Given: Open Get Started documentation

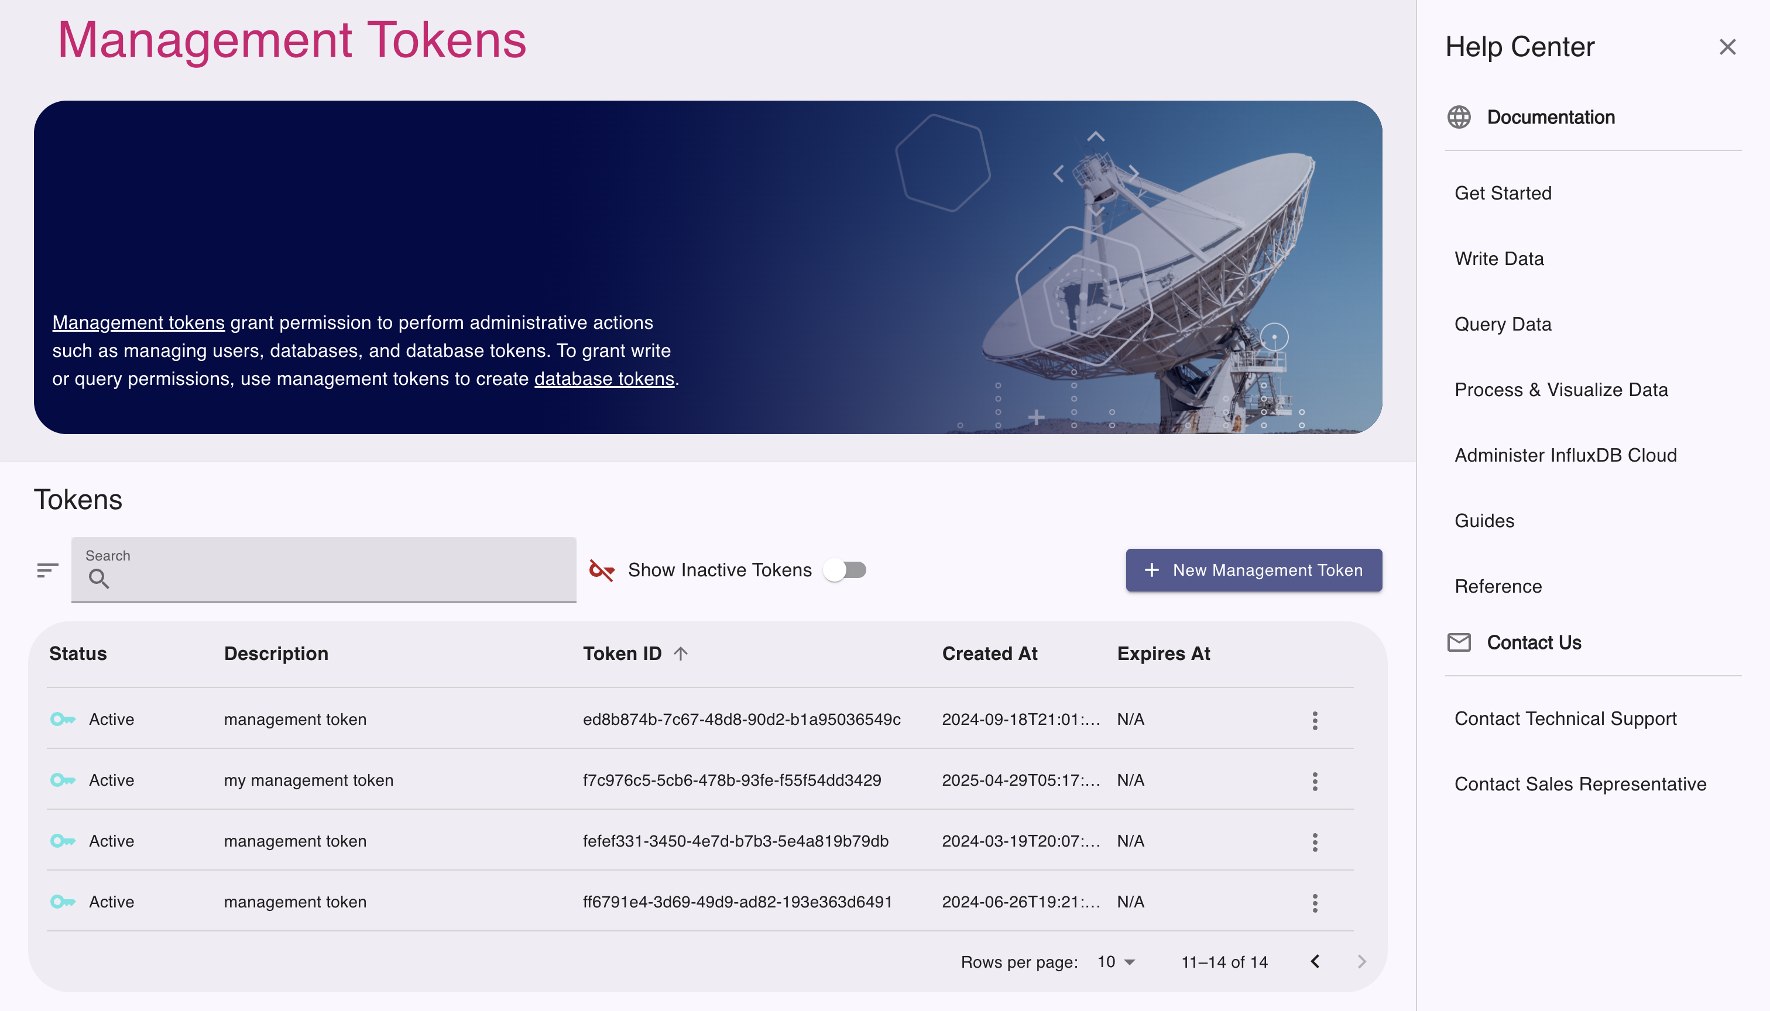Looking at the screenshot, I should tap(1503, 193).
